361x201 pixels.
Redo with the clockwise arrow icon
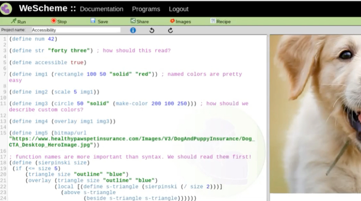point(170,30)
